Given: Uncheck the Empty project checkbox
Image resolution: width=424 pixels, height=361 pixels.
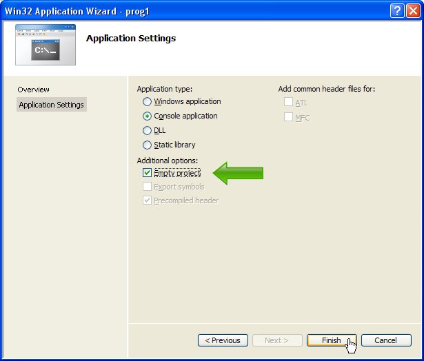Looking at the screenshot, I should [x=148, y=173].
